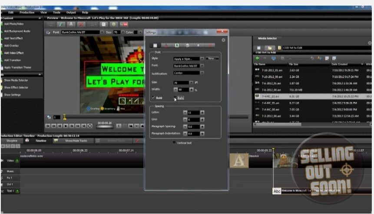Screen dimensions: 374x214
Task: Open the Justification dropdown
Action: [x=202, y=73]
